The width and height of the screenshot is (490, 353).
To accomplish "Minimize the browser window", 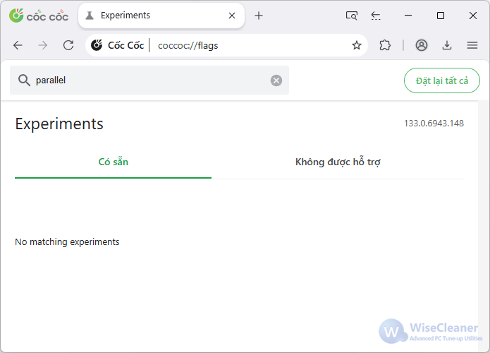I will (408, 16).
